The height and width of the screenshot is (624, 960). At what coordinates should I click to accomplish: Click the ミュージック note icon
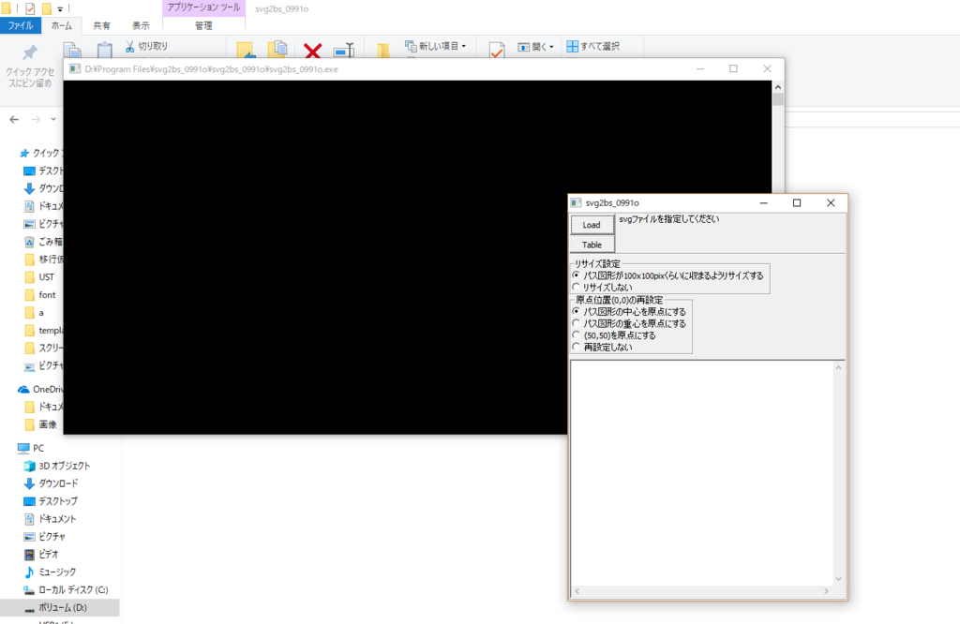click(x=29, y=572)
